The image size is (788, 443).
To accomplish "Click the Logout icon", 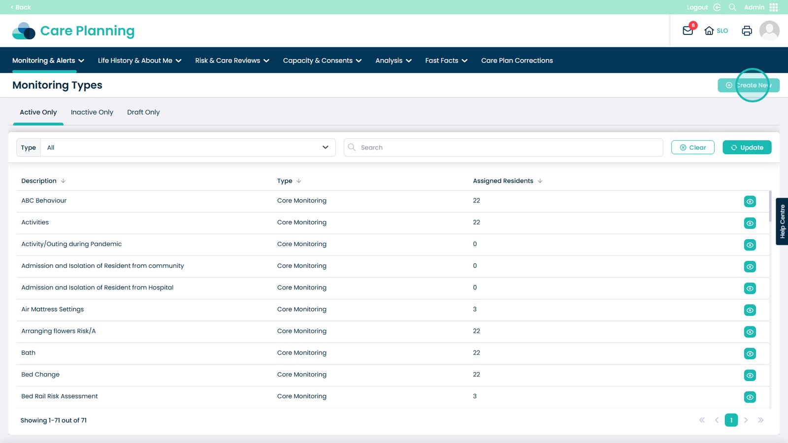I will [717, 7].
